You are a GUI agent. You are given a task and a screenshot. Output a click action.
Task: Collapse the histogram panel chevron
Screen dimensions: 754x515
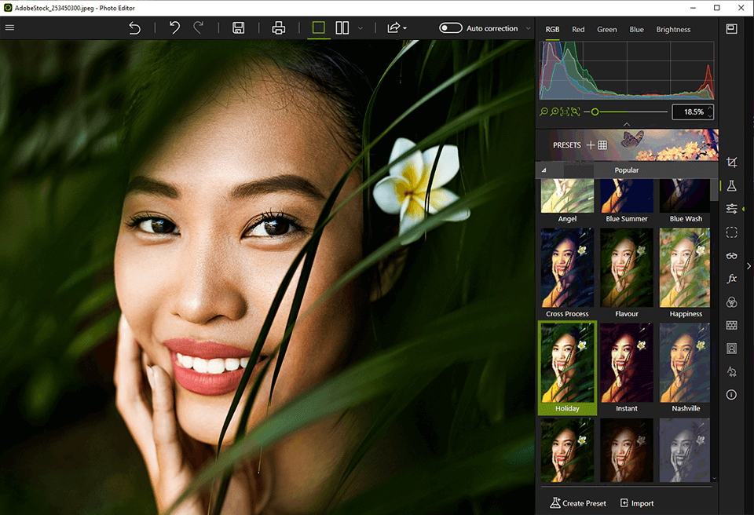(626, 125)
